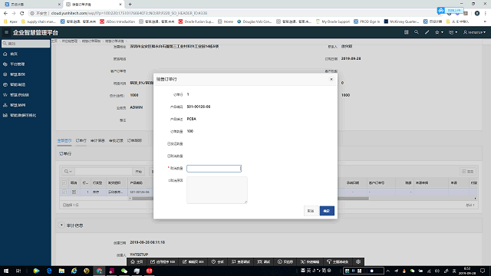This screenshot has height=276, width=491.
Task: Switch to the 订单行 tab
Action: 81,141
